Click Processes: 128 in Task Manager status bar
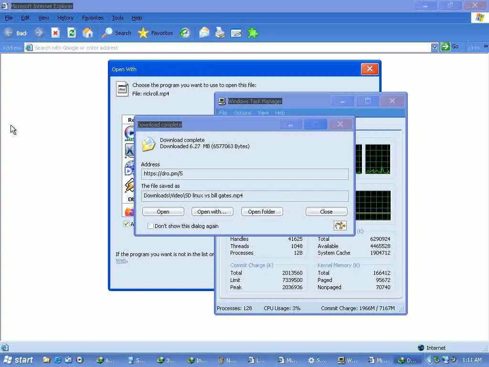 (234, 308)
